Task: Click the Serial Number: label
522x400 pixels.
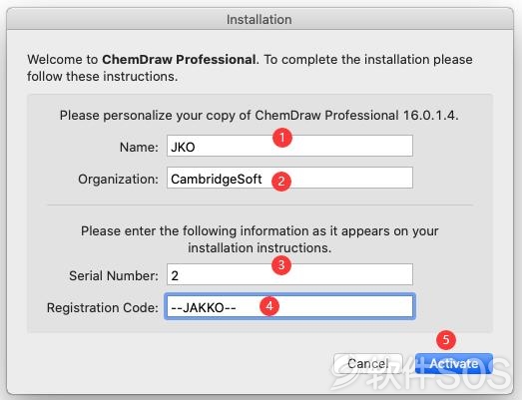Action: pyautogui.click(x=114, y=275)
